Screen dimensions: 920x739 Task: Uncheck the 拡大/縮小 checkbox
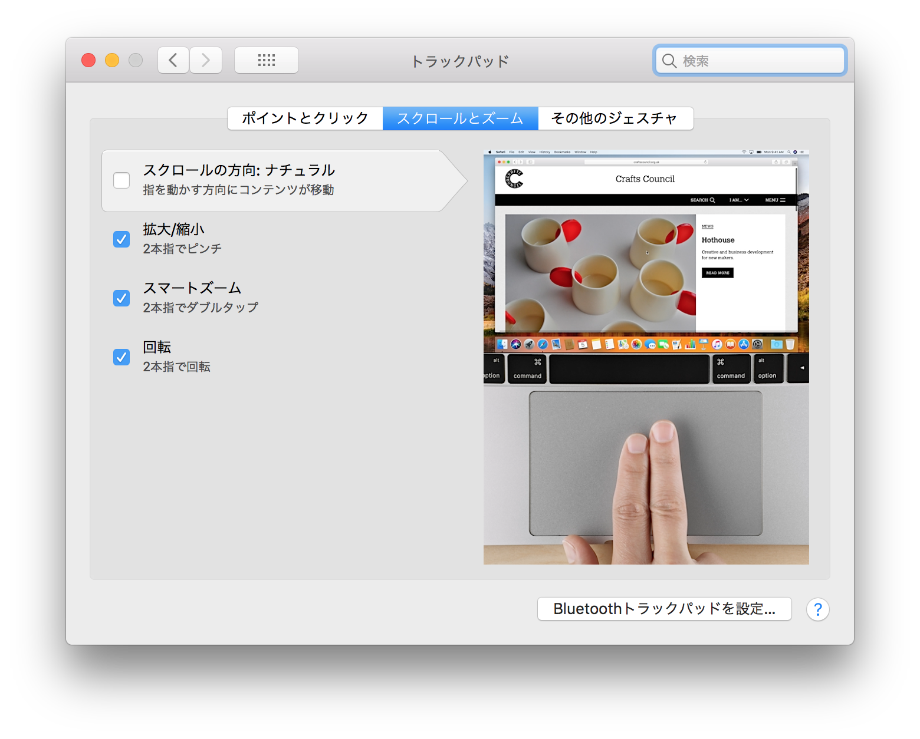[121, 239]
